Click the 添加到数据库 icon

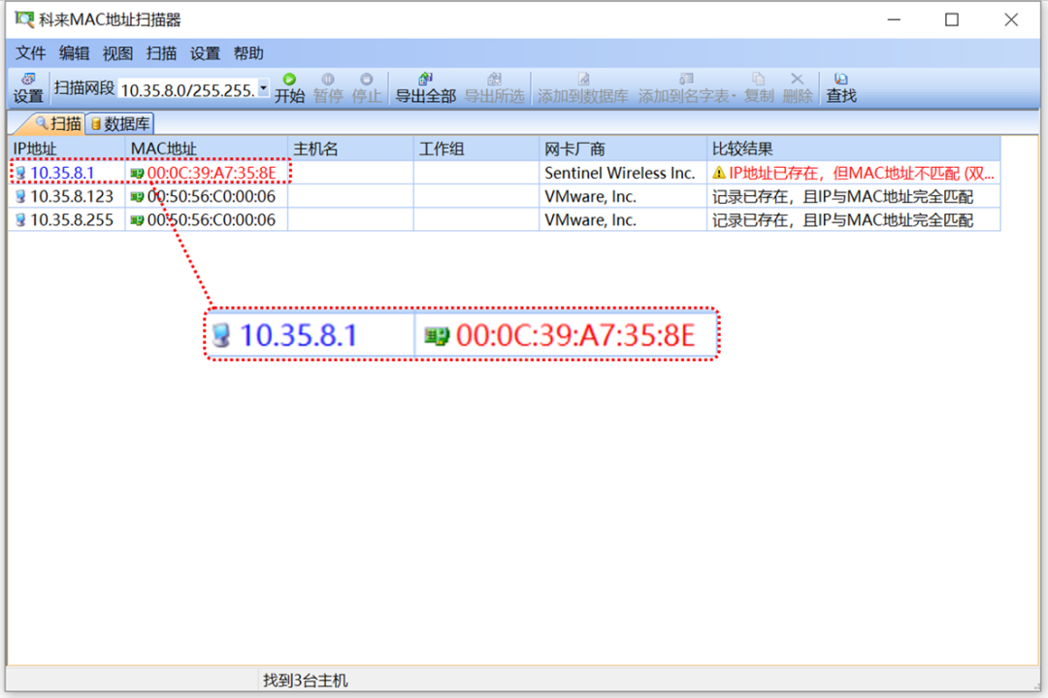click(582, 87)
